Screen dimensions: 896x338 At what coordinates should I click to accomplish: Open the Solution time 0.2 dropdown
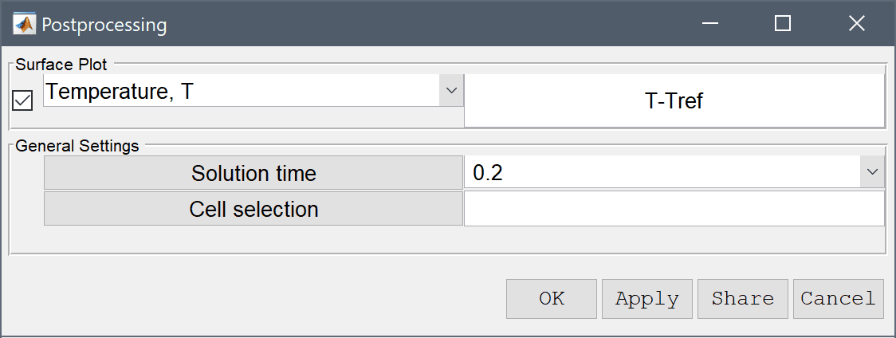[x=674, y=173]
